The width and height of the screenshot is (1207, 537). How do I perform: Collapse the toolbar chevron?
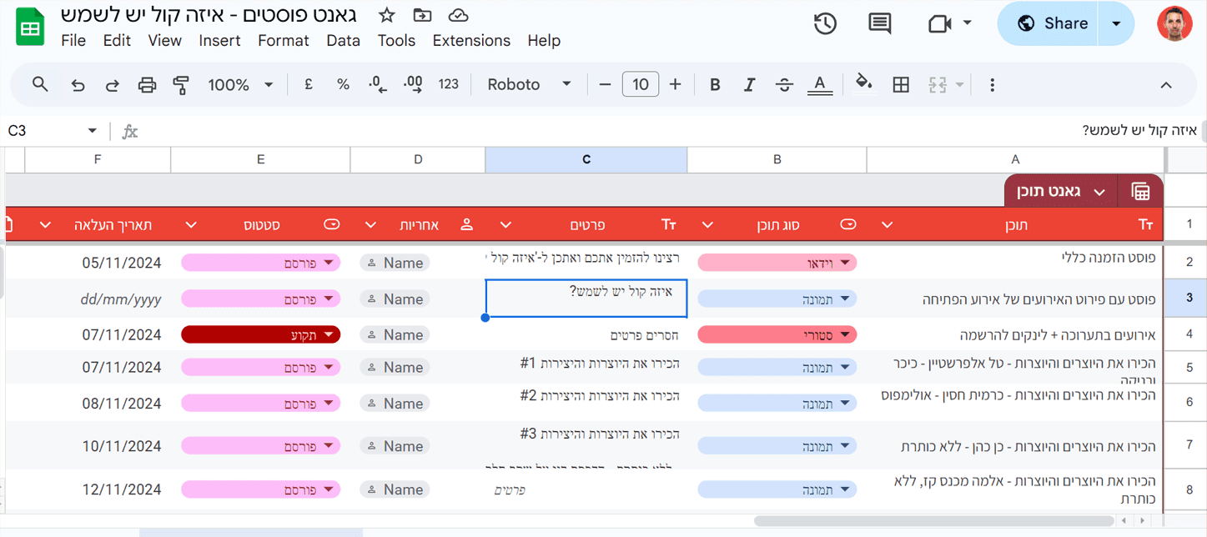point(1166,85)
